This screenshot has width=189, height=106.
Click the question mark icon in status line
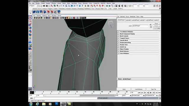[82, 6]
